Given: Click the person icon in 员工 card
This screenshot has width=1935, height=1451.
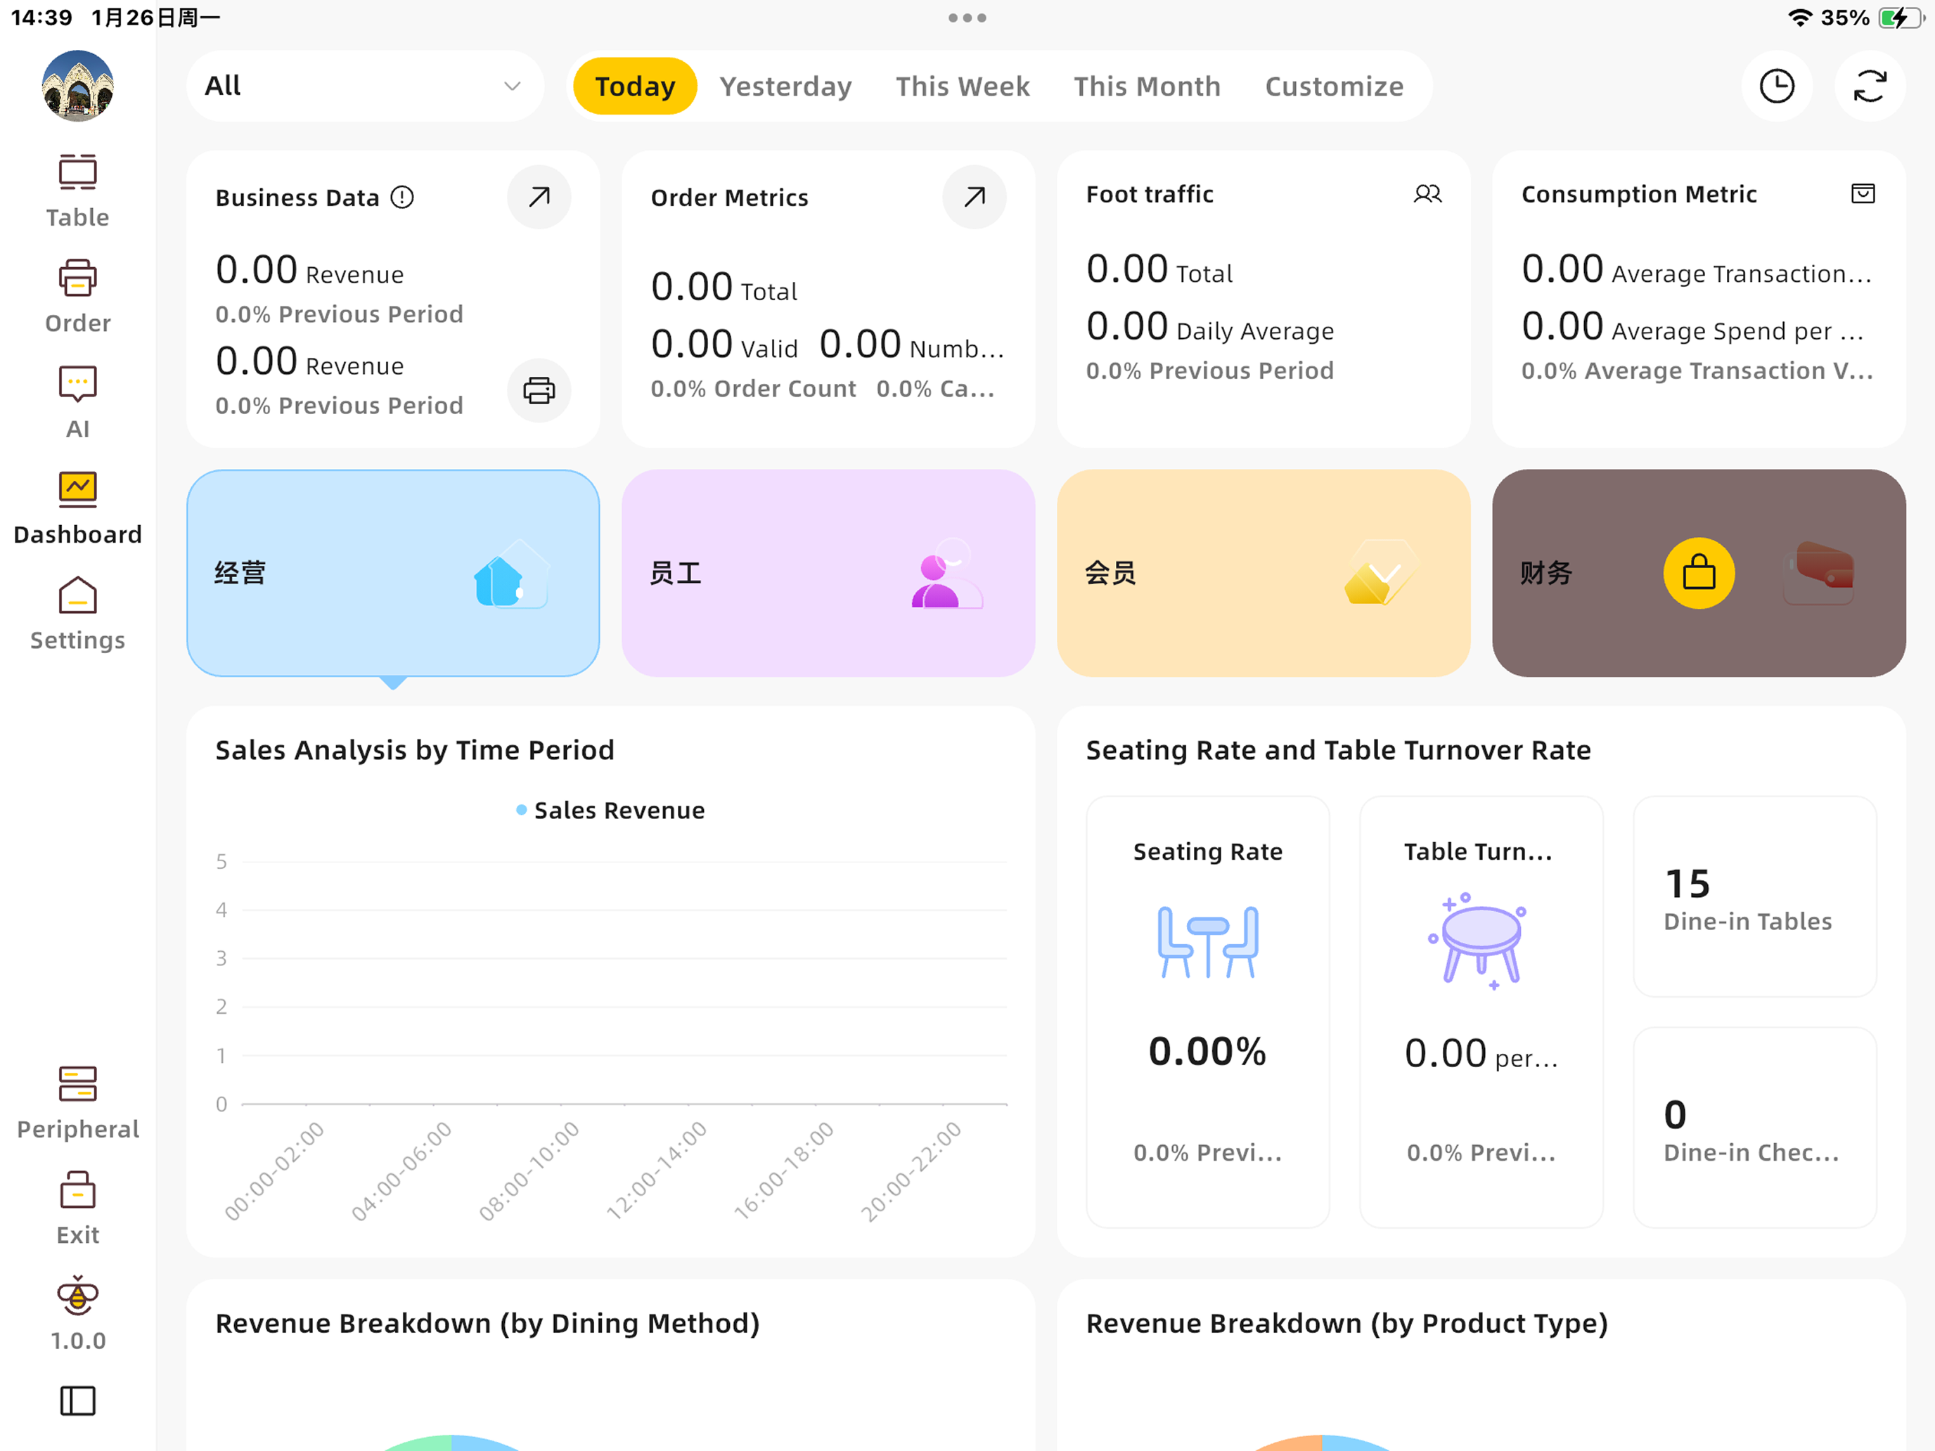Looking at the screenshot, I should 946,573.
